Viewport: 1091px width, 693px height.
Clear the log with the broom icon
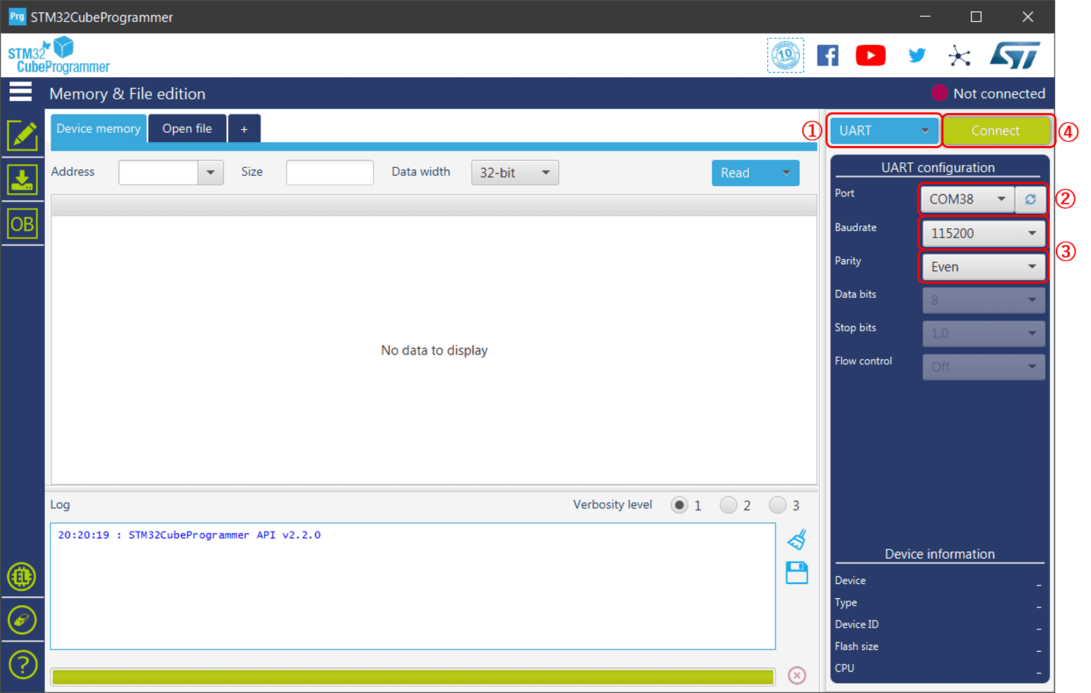797,539
